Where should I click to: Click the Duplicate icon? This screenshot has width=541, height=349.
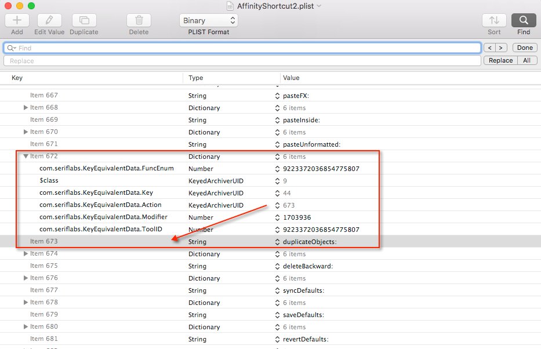tap(83, 20)
